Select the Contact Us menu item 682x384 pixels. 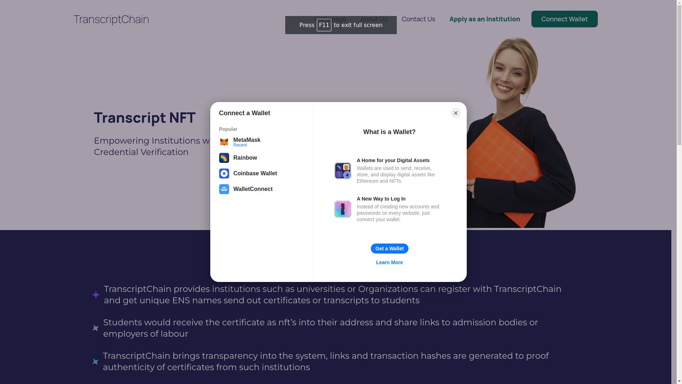(x=418, y=19)
